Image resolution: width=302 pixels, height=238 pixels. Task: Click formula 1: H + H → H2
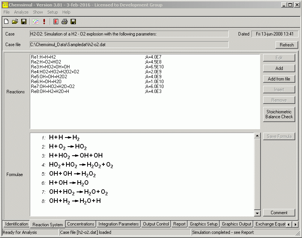coord(64,138)
